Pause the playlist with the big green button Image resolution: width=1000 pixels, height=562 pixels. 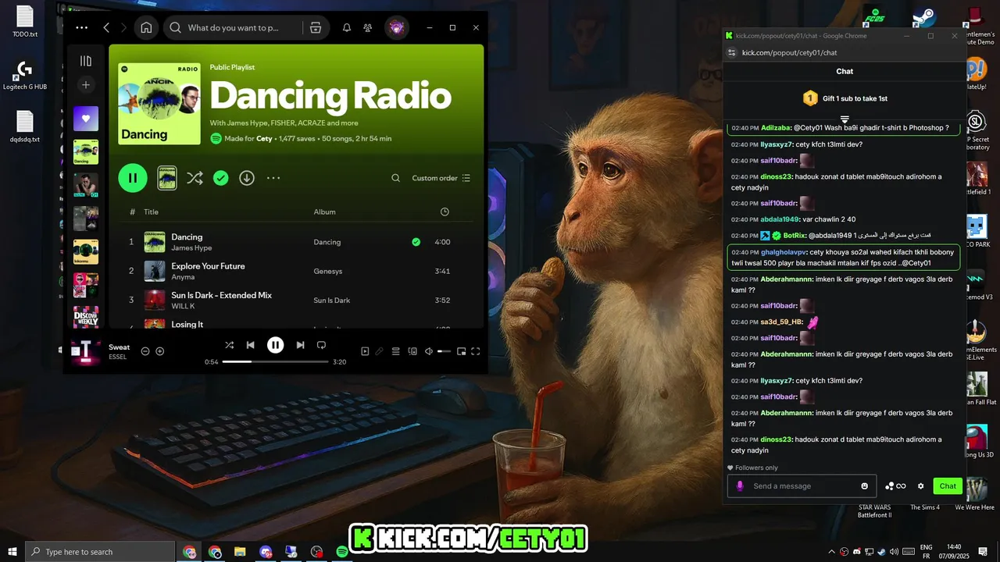tap(133, 178)
